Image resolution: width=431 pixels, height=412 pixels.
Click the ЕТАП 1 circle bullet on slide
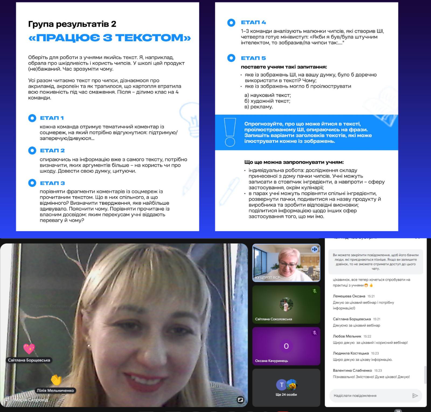[x=32, y=118]
